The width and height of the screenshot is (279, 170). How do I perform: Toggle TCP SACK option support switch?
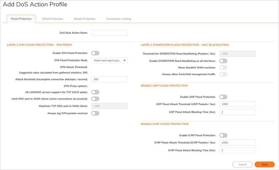[96, 92]
